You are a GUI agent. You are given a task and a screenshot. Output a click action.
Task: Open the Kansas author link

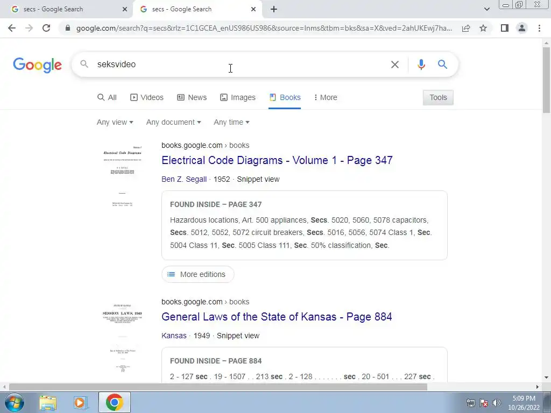coord(174,336)
